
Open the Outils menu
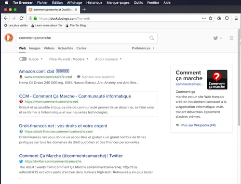point(138,2)
